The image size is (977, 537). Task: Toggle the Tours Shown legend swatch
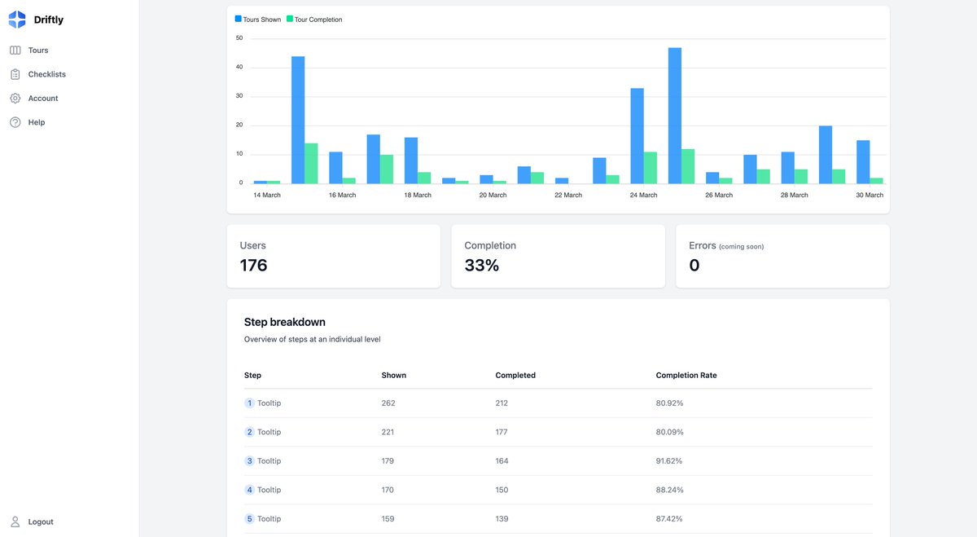239,20
